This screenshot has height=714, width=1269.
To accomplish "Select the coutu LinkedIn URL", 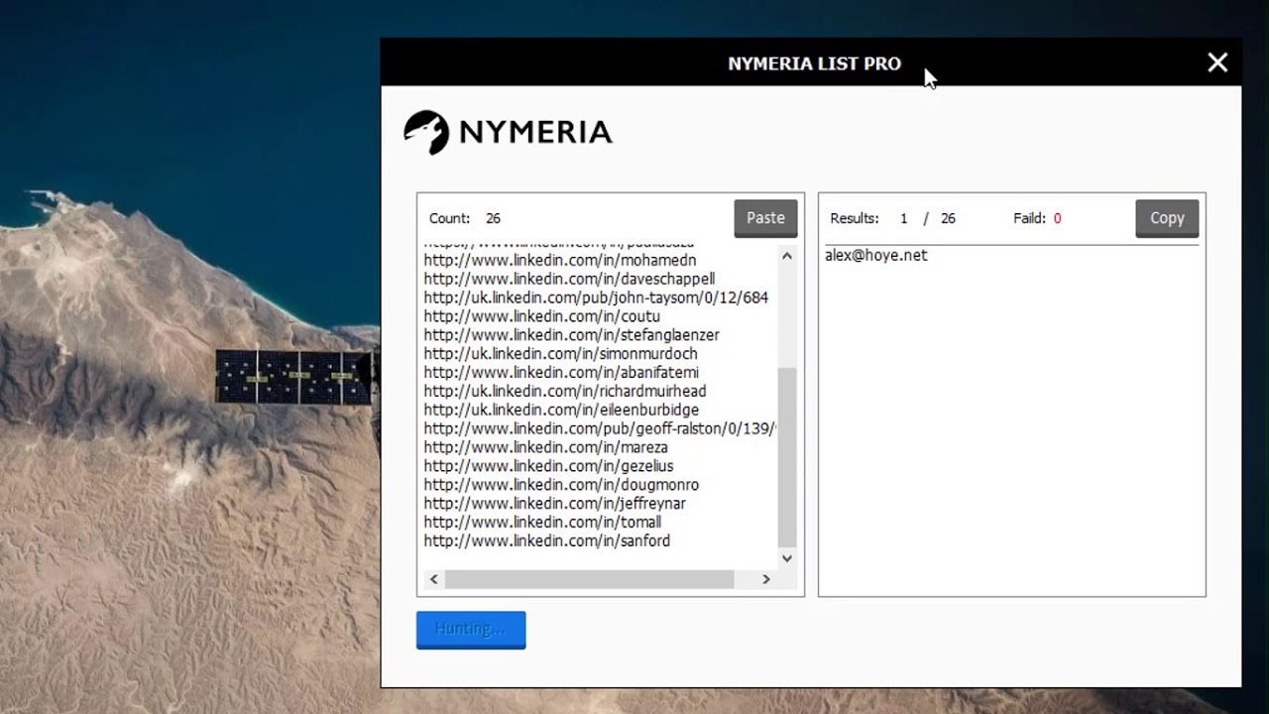I will (541, 316).
